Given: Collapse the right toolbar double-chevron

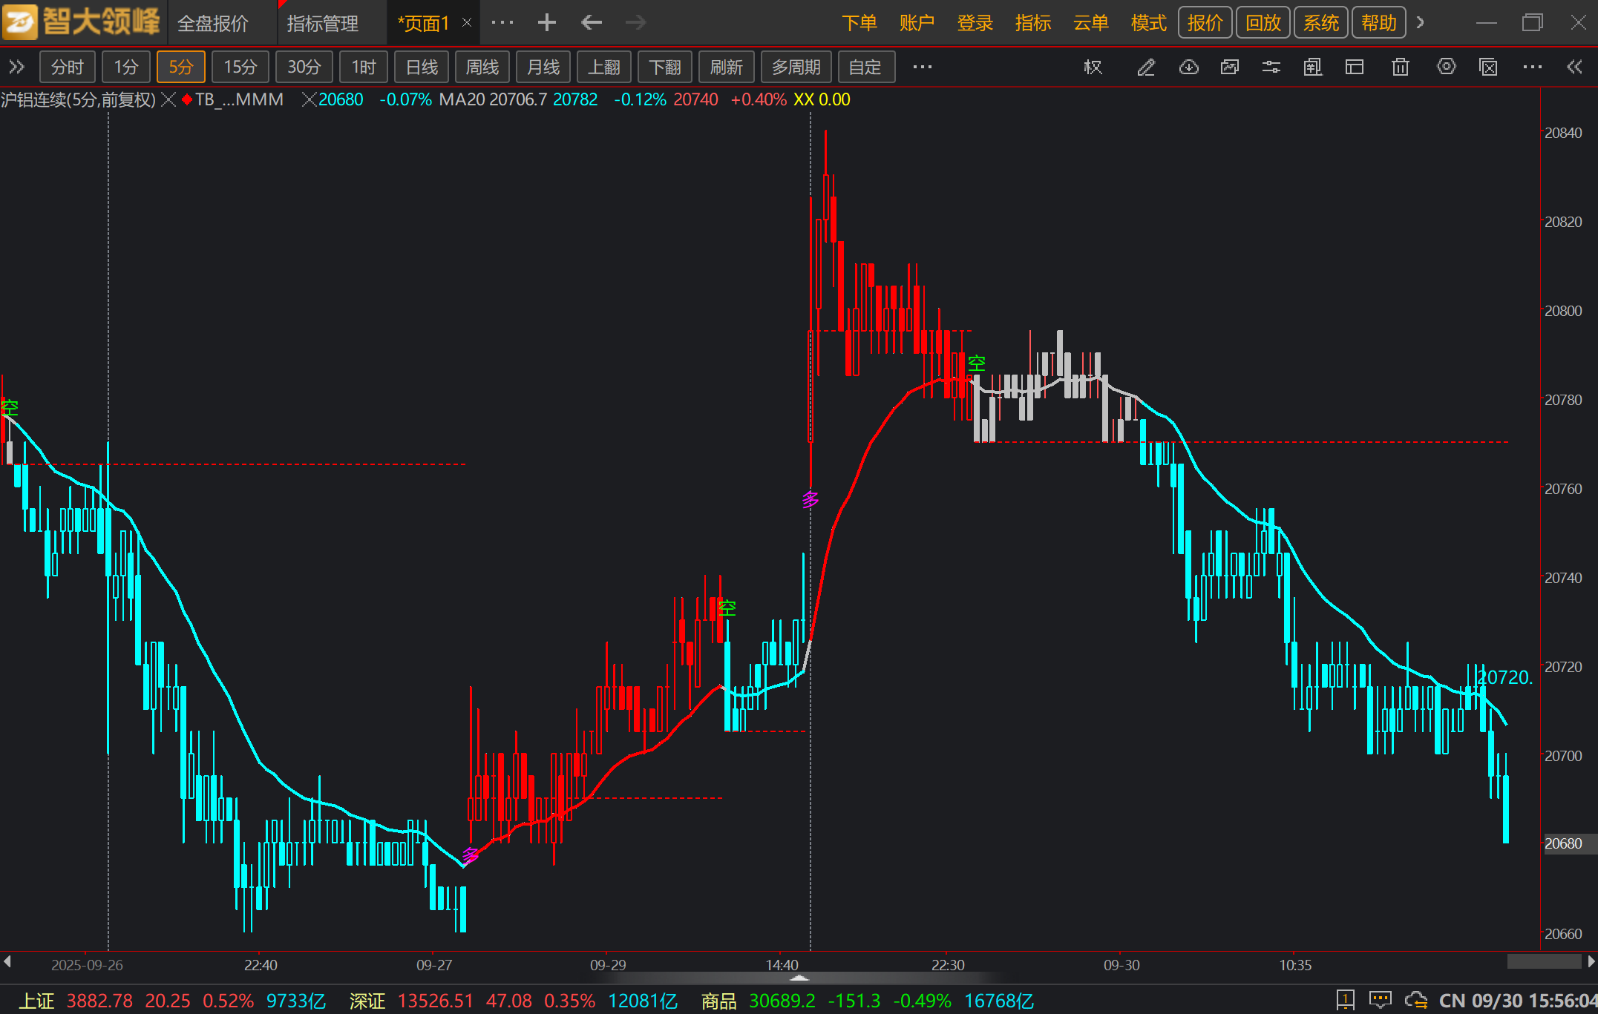Looking at the screenshot, I should [1574, 68].
